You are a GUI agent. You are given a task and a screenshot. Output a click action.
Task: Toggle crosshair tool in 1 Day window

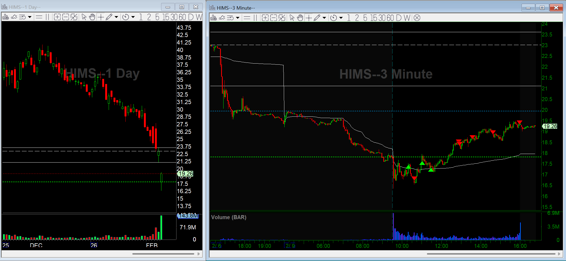pos(101,17)
